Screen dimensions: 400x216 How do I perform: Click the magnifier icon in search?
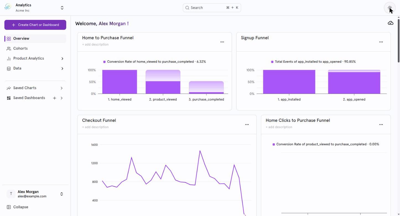[187, 8]
